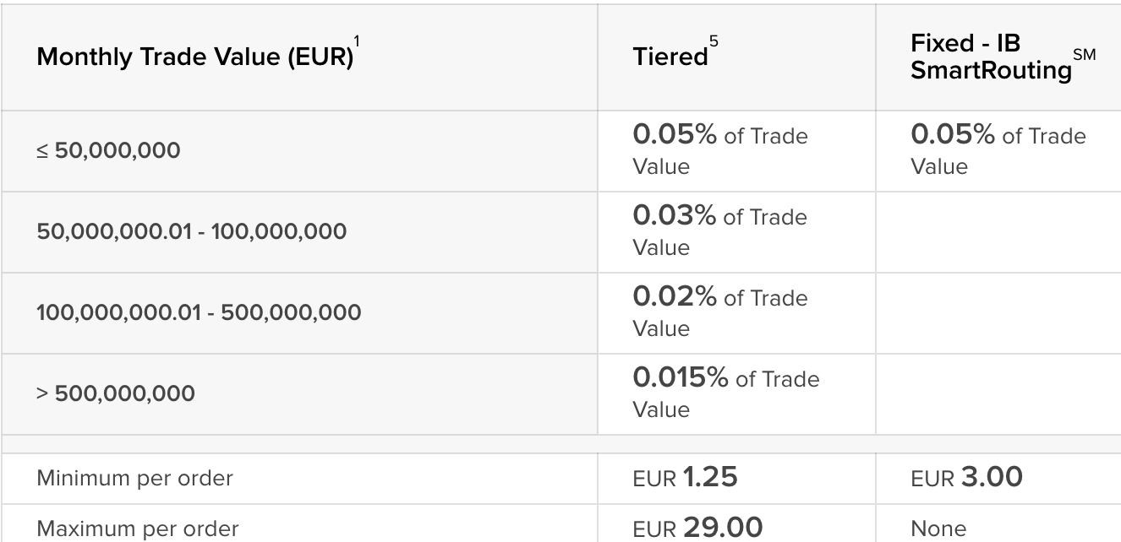This screenshot has width=1121, height=542.
Task: Select the > 500,000,000 row label
Action: point(116,393)
